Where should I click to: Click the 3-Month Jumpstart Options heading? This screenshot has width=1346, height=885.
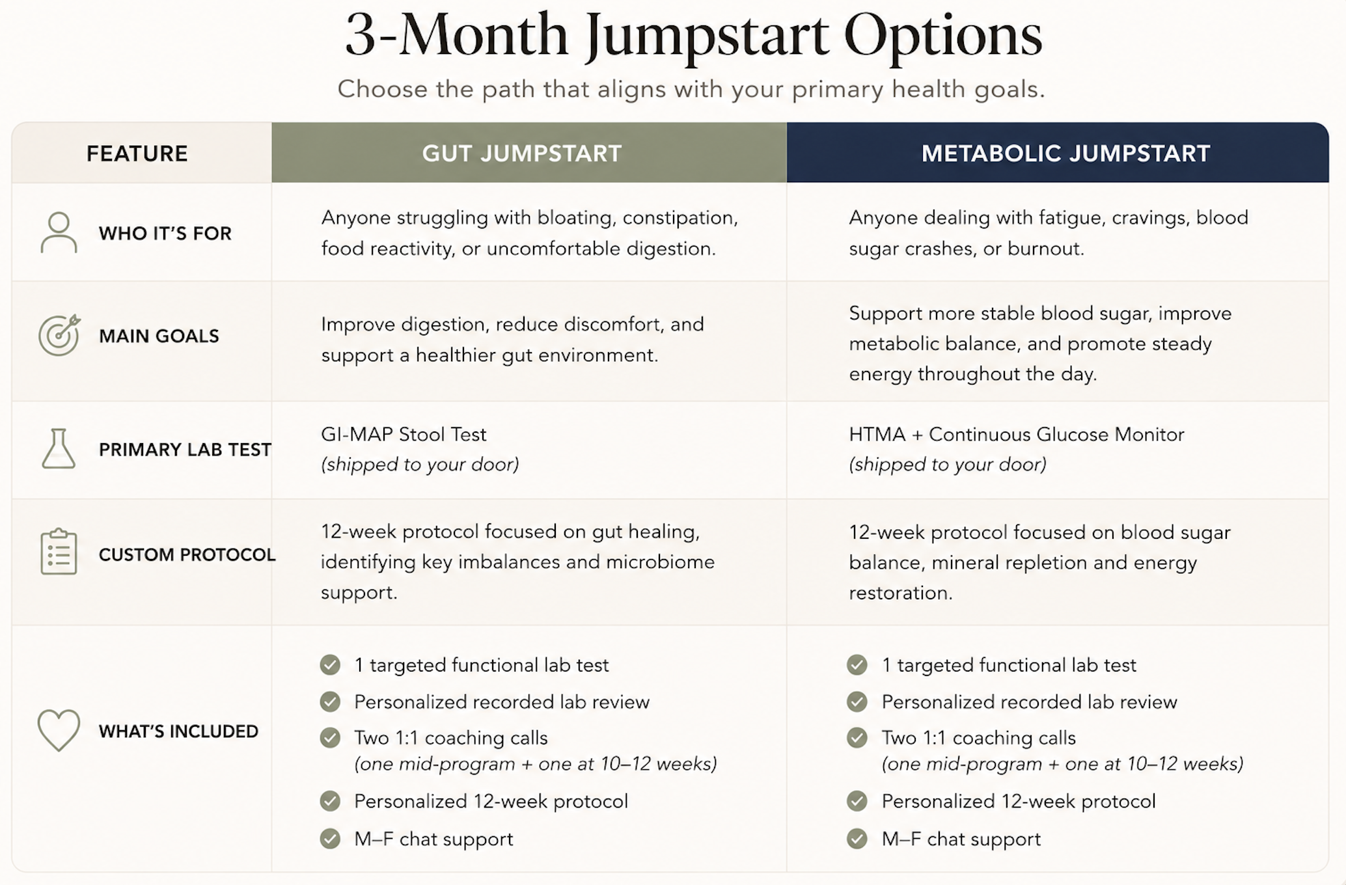(693, 34)
